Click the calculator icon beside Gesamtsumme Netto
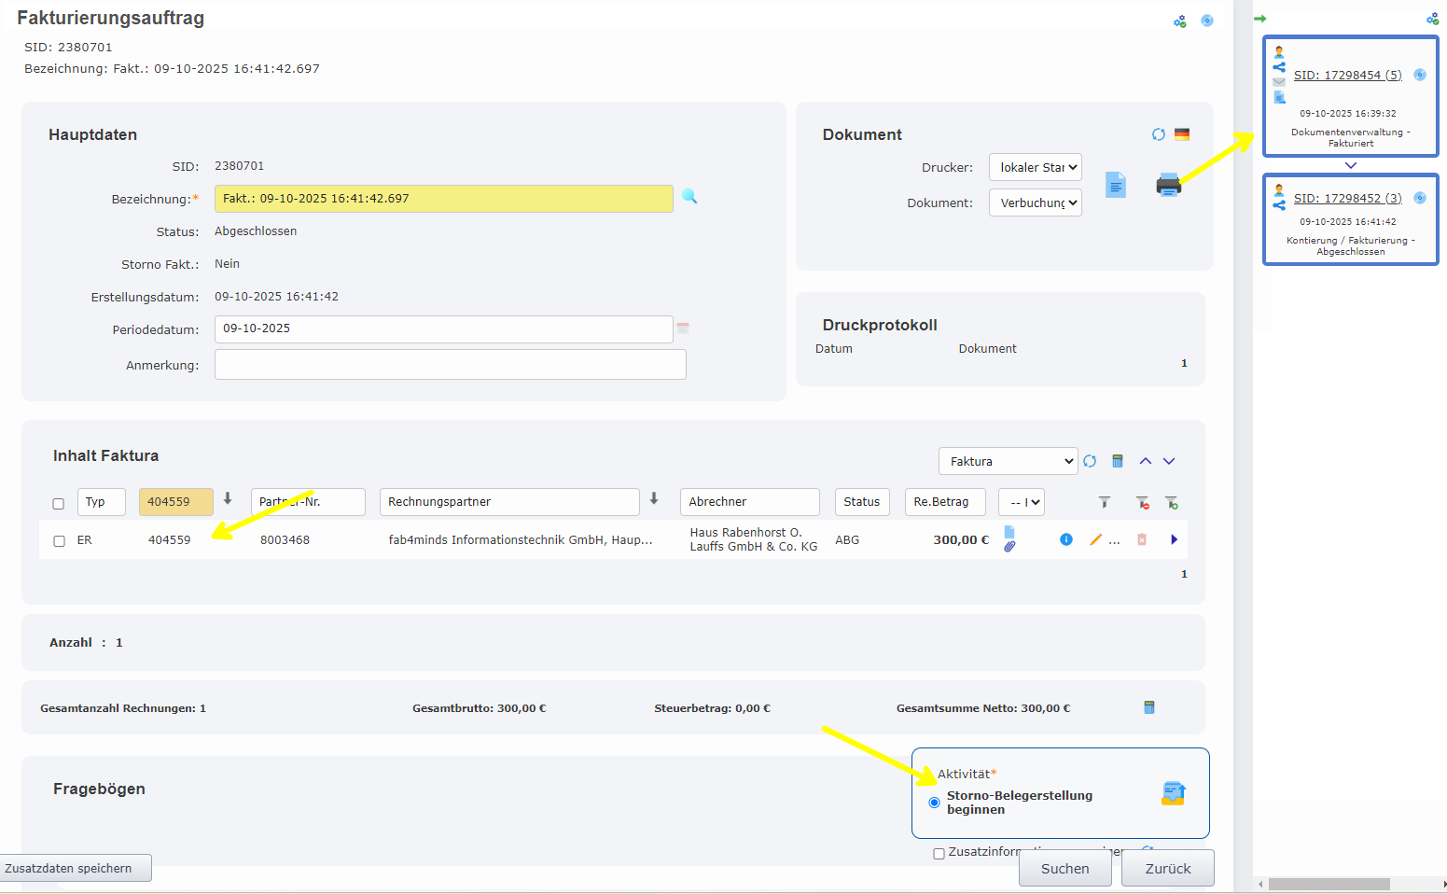Viewport: 1447px width, 894px height. pos(1149,707)
